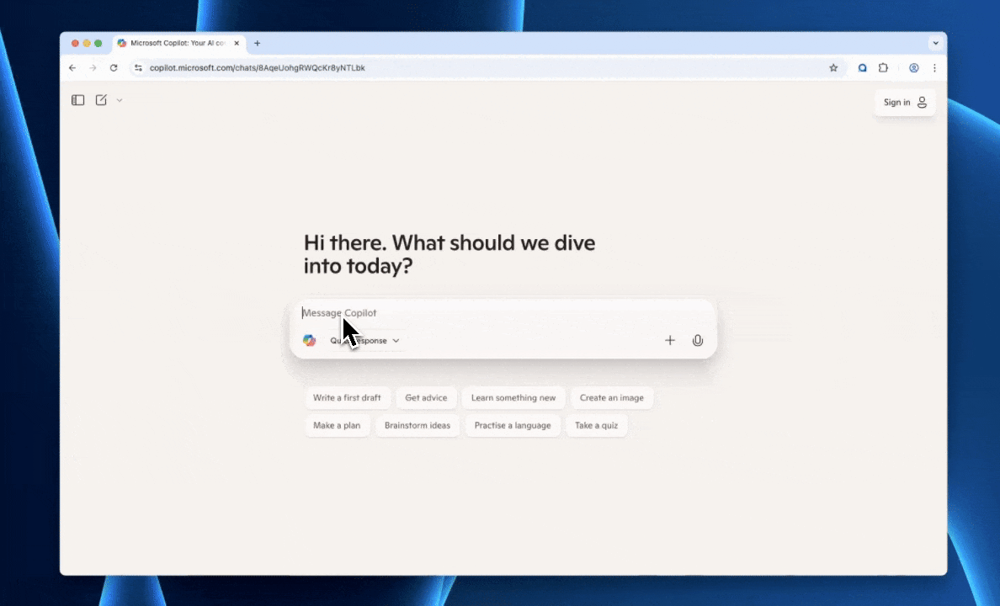Click the copilot.microsoft.com address bar URL
Viewport: 1000px width, 606px height.
[257, 67]
